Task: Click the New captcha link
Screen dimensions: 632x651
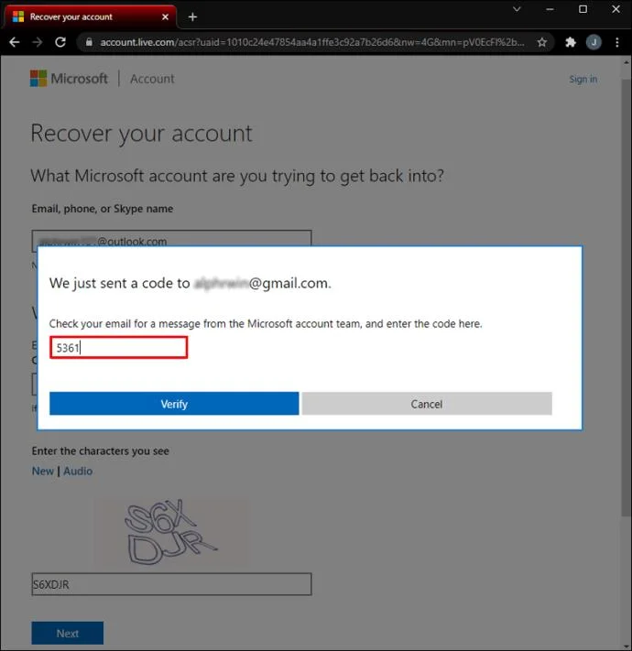Action: click(x=43, y=471)
